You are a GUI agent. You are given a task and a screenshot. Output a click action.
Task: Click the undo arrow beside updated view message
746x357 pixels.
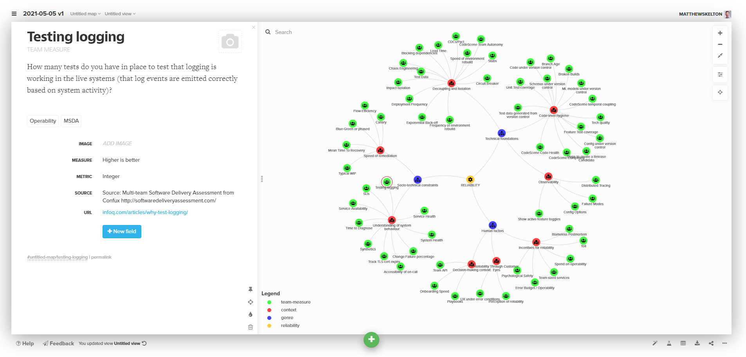coord(144,343)
